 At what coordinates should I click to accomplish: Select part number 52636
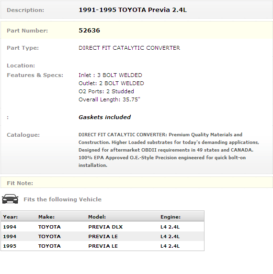pyautogui.click(x=89, y=31)
